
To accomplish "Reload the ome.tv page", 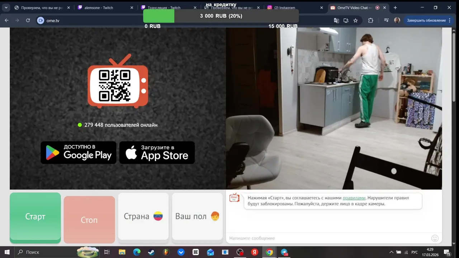I will point(28,20).
